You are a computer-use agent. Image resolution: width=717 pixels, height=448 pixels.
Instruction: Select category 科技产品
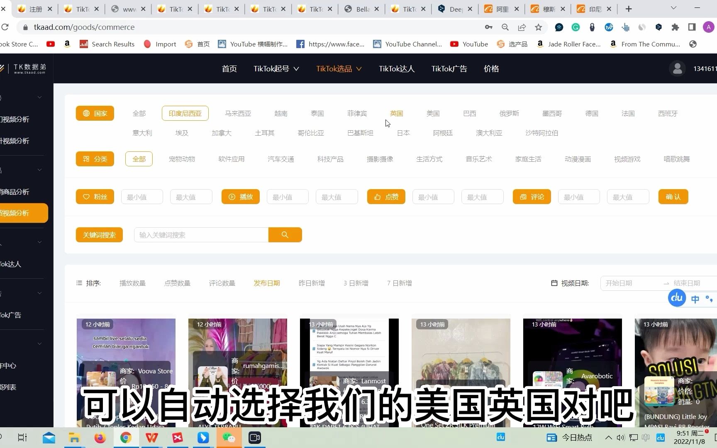tap(330, 159)
